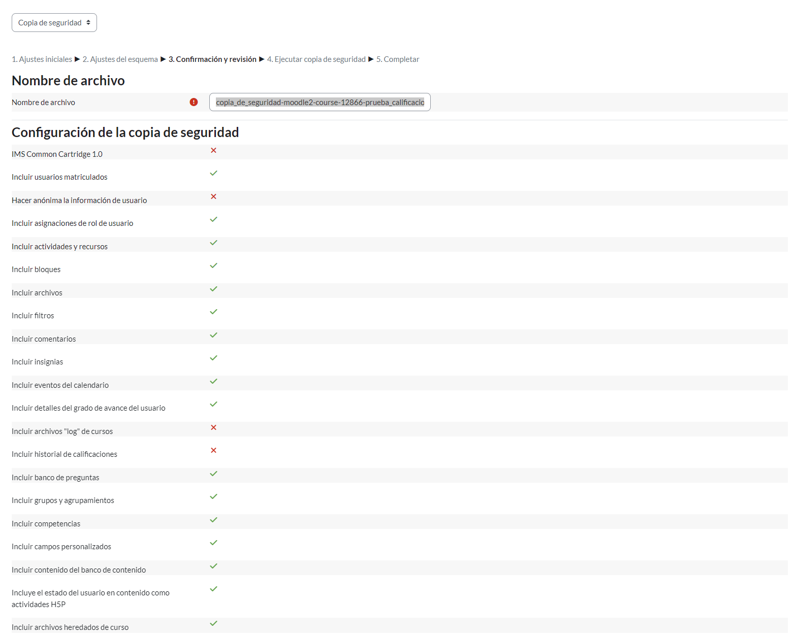Select step 5. Completar
The image size is (798, 635).
(397, 59)
